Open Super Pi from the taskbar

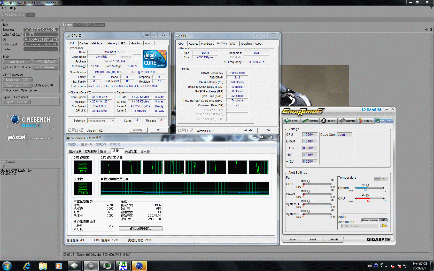[123, 266]
